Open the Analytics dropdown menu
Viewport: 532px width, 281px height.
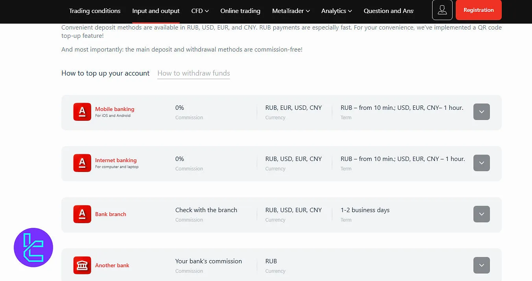click(x=336, y=11)
